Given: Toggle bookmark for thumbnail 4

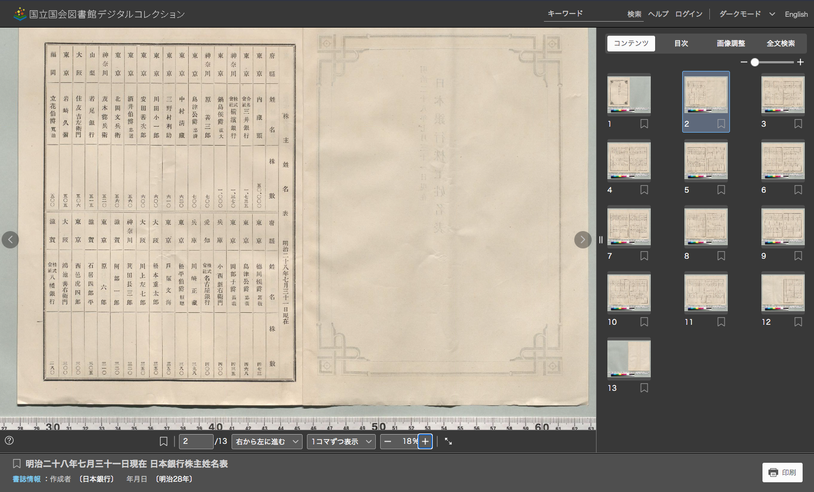Looking at the screenshot, I should point(644,190).
